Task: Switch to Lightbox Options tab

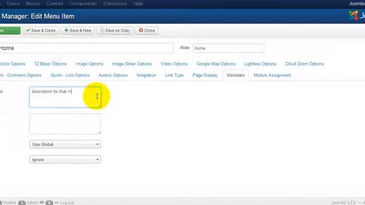Action: [260, 64]
